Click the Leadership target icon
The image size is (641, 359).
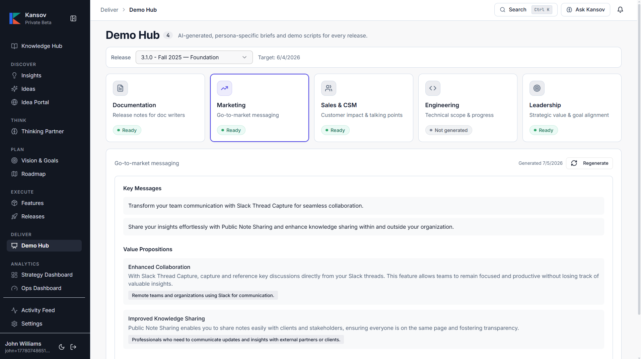(x=537, y=88)
